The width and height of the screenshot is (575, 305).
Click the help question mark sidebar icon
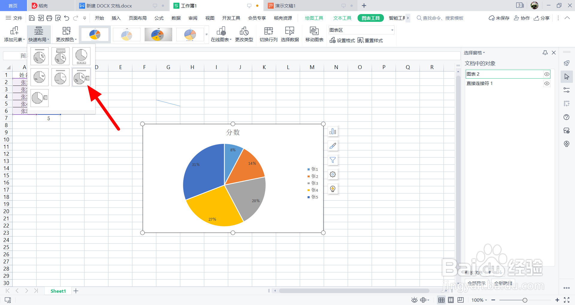click(x=567, y=117)
